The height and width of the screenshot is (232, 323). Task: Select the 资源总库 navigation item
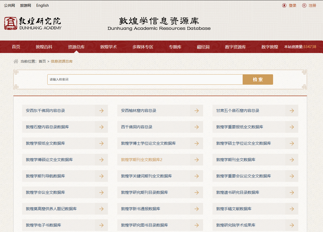click(x=76, y=47)
